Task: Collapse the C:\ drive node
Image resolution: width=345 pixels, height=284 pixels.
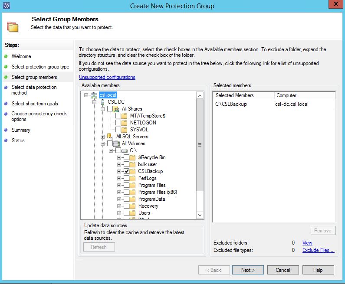Action: point(111,150)
